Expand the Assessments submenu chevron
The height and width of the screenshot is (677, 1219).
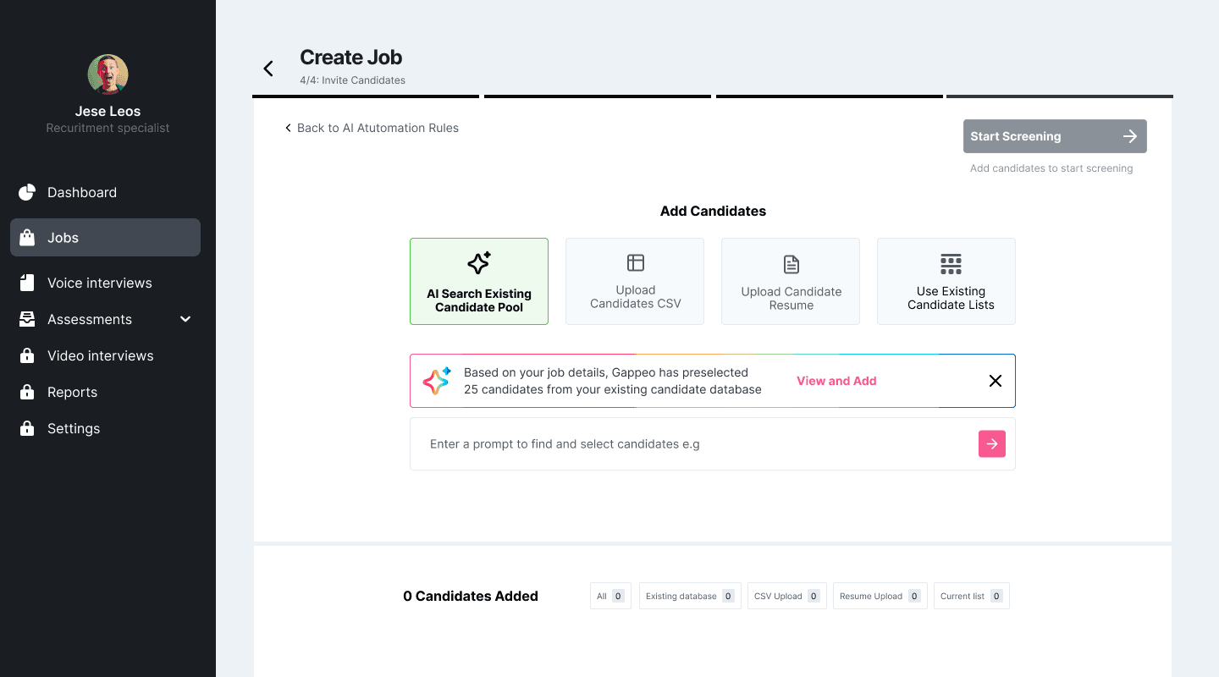(x=185, y=319)
